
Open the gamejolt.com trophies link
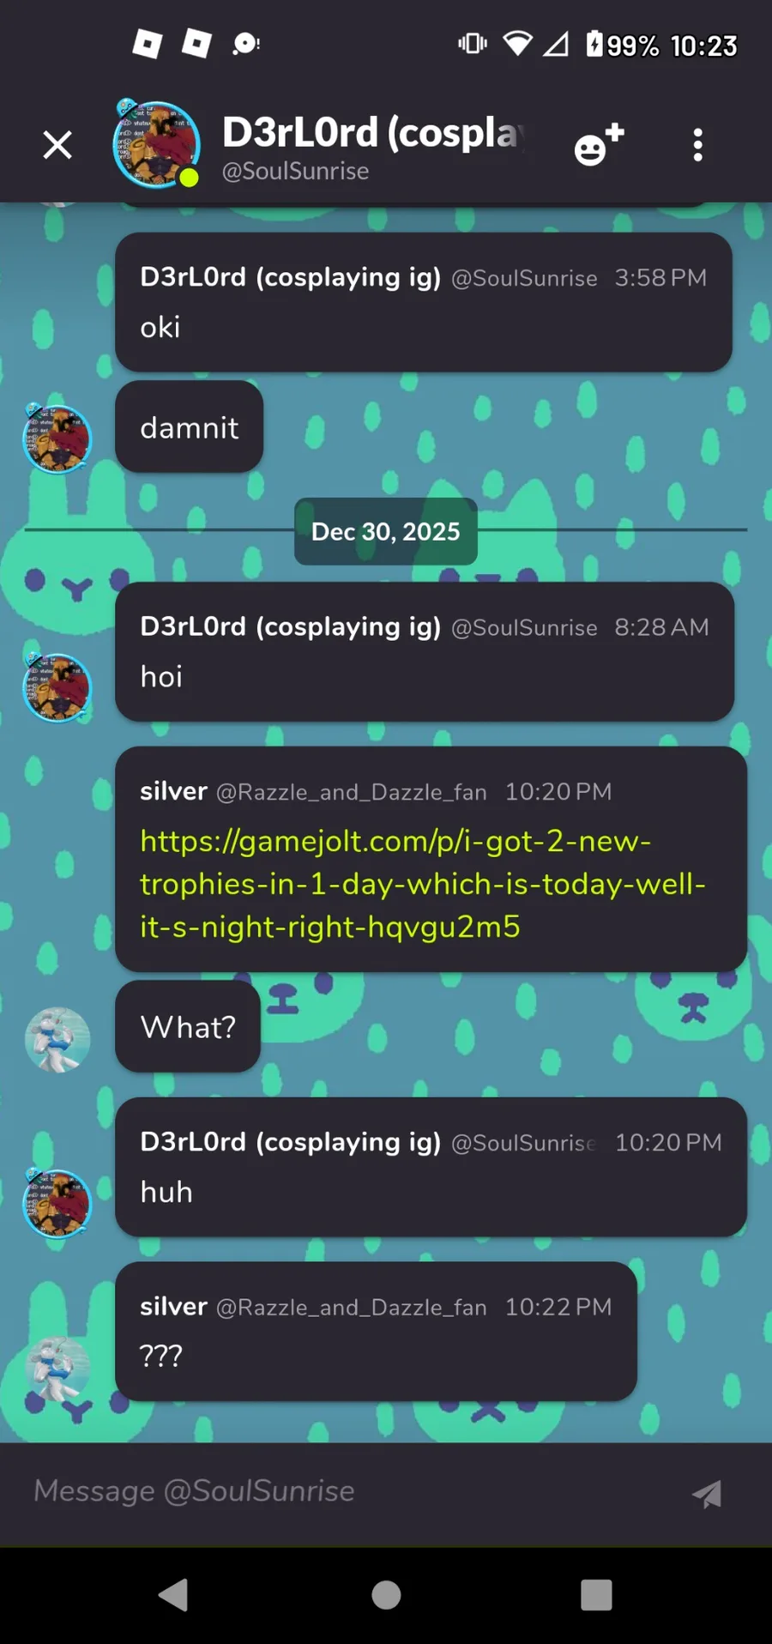423,884
